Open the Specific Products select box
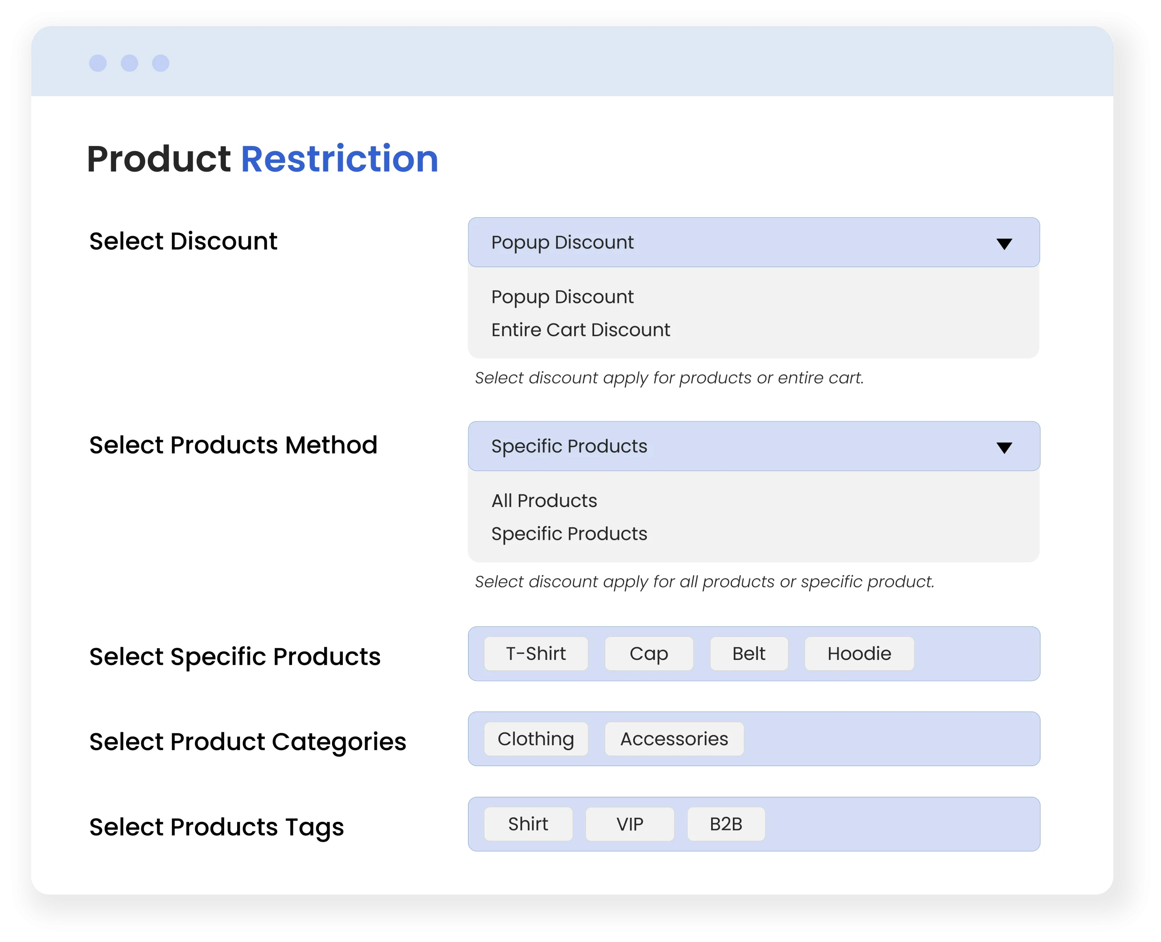This screenshot has height=942, width=1161. 753,446
